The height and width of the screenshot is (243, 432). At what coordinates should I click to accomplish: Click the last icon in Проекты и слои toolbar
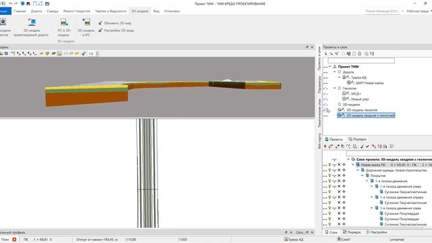[x=372, y=54]
